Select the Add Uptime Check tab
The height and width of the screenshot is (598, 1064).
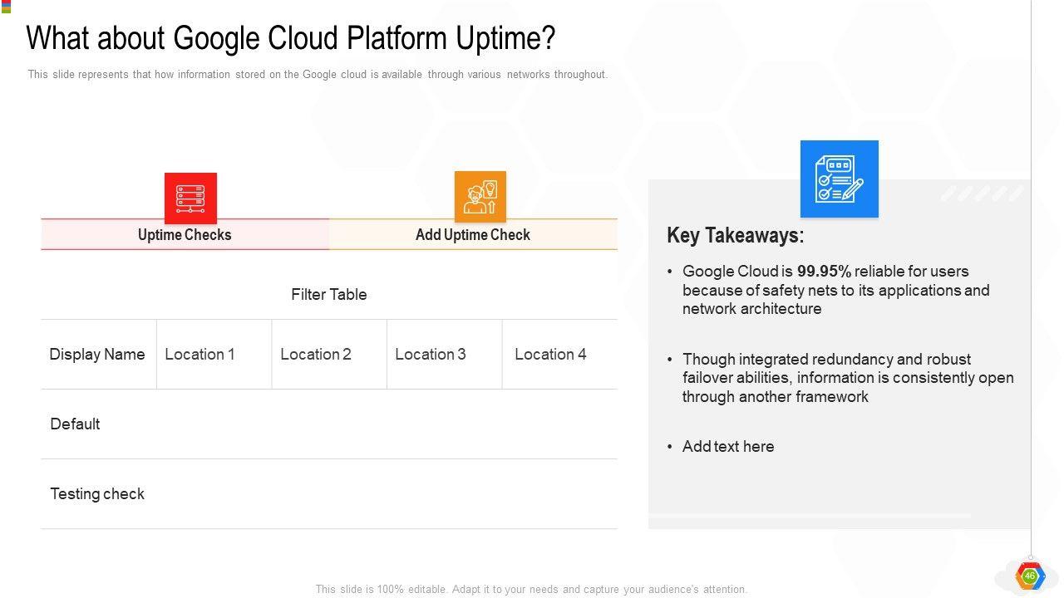tap(472, 235)
